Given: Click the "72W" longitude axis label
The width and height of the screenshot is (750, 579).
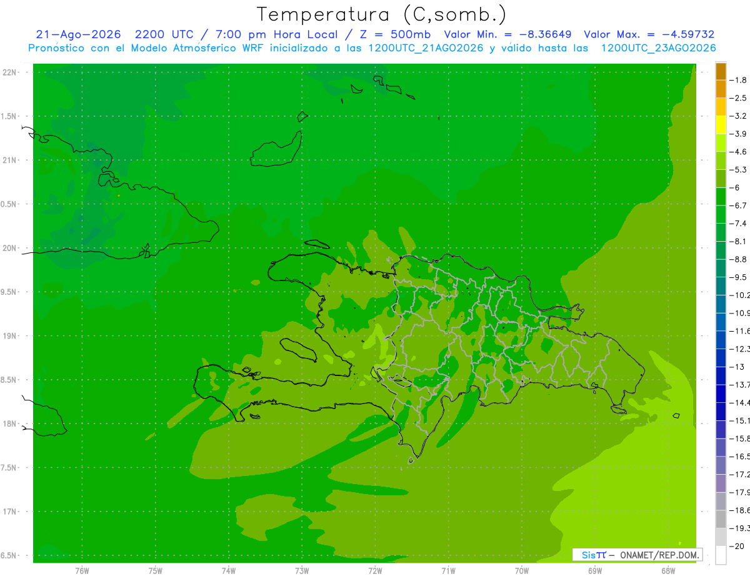Looking at the screenshot, I should (375, 570).
